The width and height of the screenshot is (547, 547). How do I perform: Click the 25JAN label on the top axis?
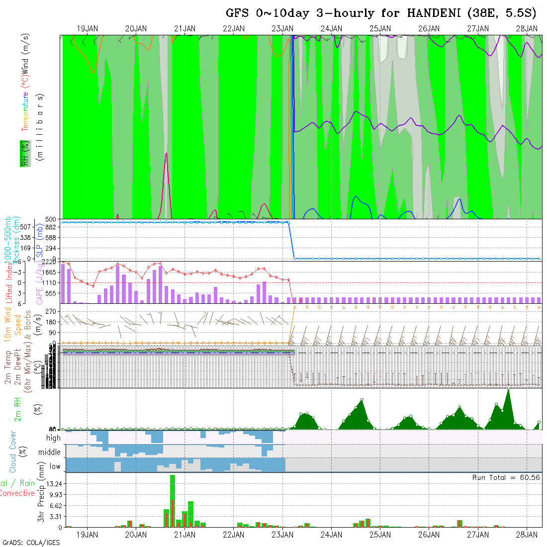(380, 29)
